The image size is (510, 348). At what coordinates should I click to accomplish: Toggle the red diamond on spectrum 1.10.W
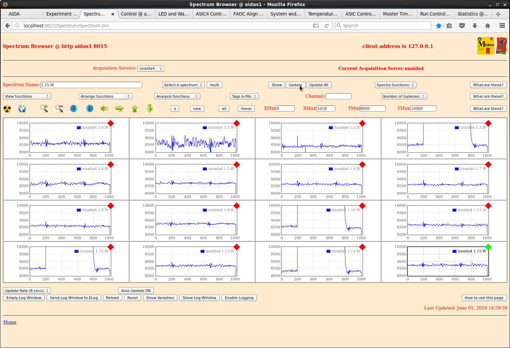(362, 206)
